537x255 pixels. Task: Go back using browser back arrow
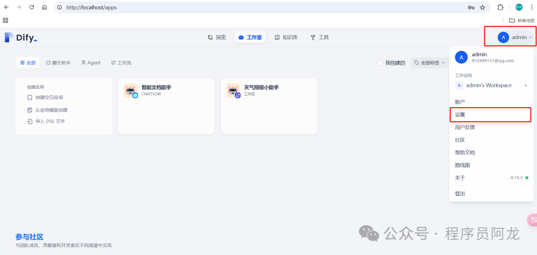pos(6,7)
